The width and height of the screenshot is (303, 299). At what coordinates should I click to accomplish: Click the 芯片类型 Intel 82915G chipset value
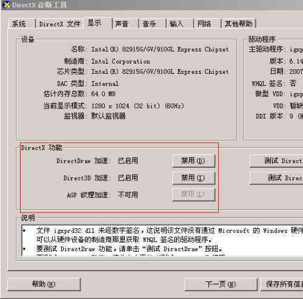(x=160, y=71)
